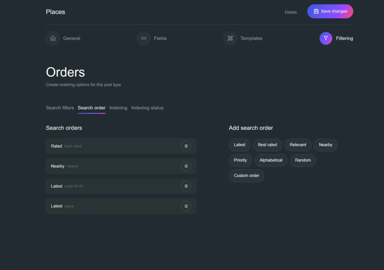Trash the bottom Latest search order

coord(186,206)
